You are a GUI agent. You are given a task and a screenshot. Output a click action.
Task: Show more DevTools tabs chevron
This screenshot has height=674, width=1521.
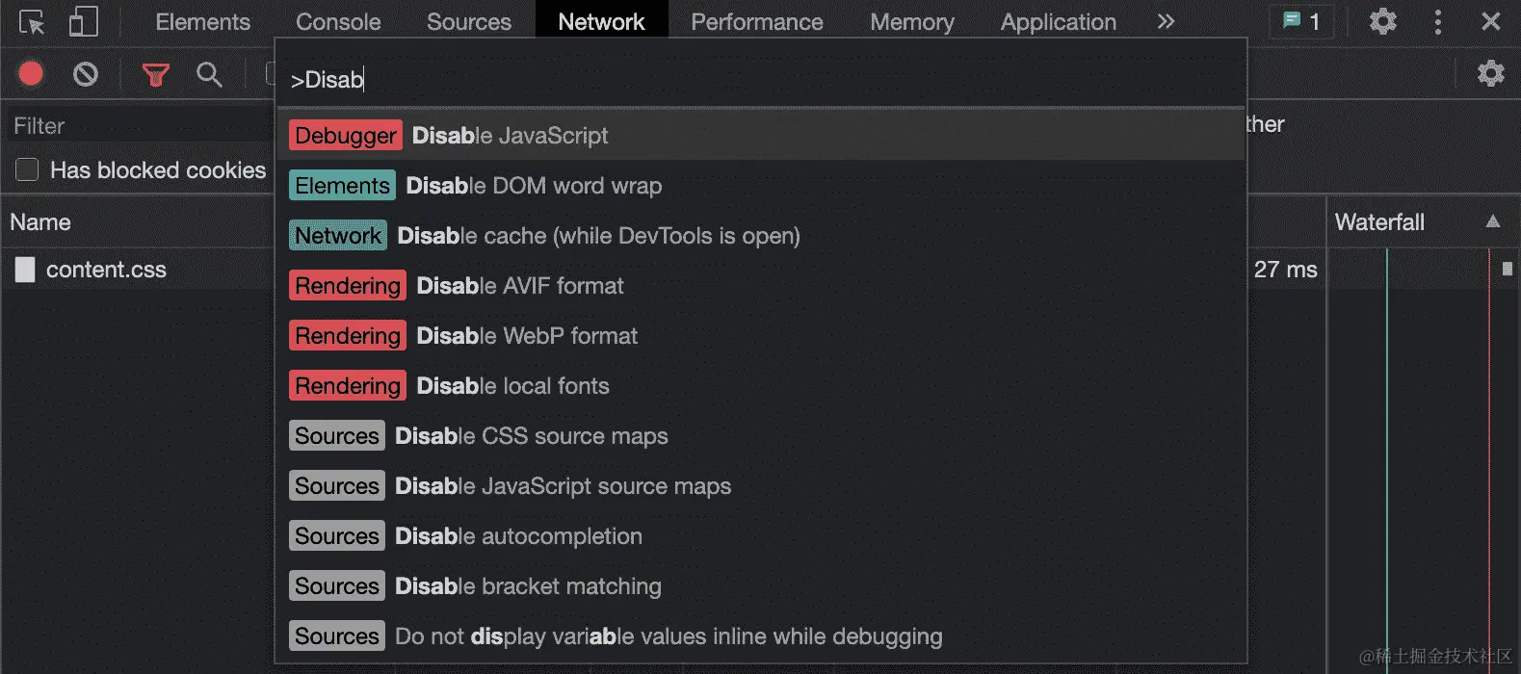[x=1166, y=21]
